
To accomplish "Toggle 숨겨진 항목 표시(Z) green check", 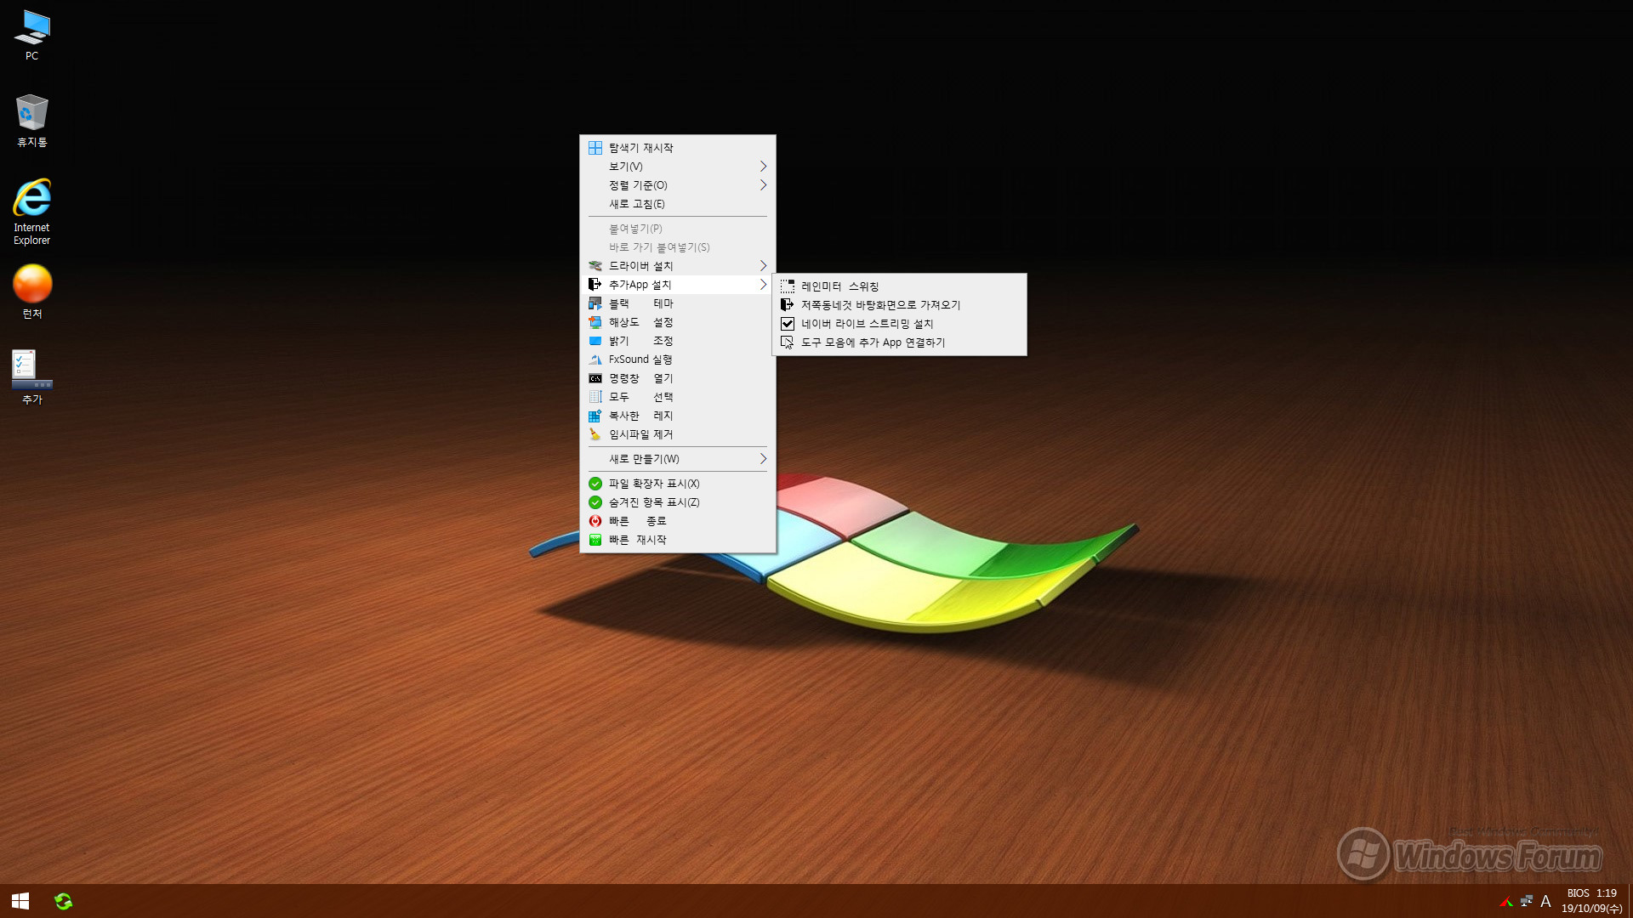I will [x=595, y=502].
